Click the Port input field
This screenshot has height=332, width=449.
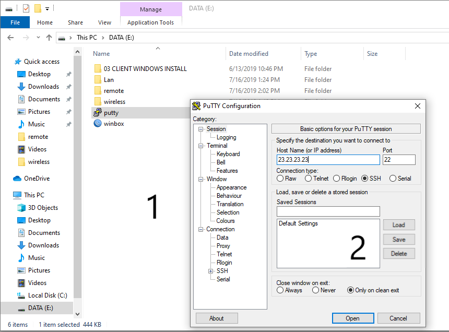(399, 160)
